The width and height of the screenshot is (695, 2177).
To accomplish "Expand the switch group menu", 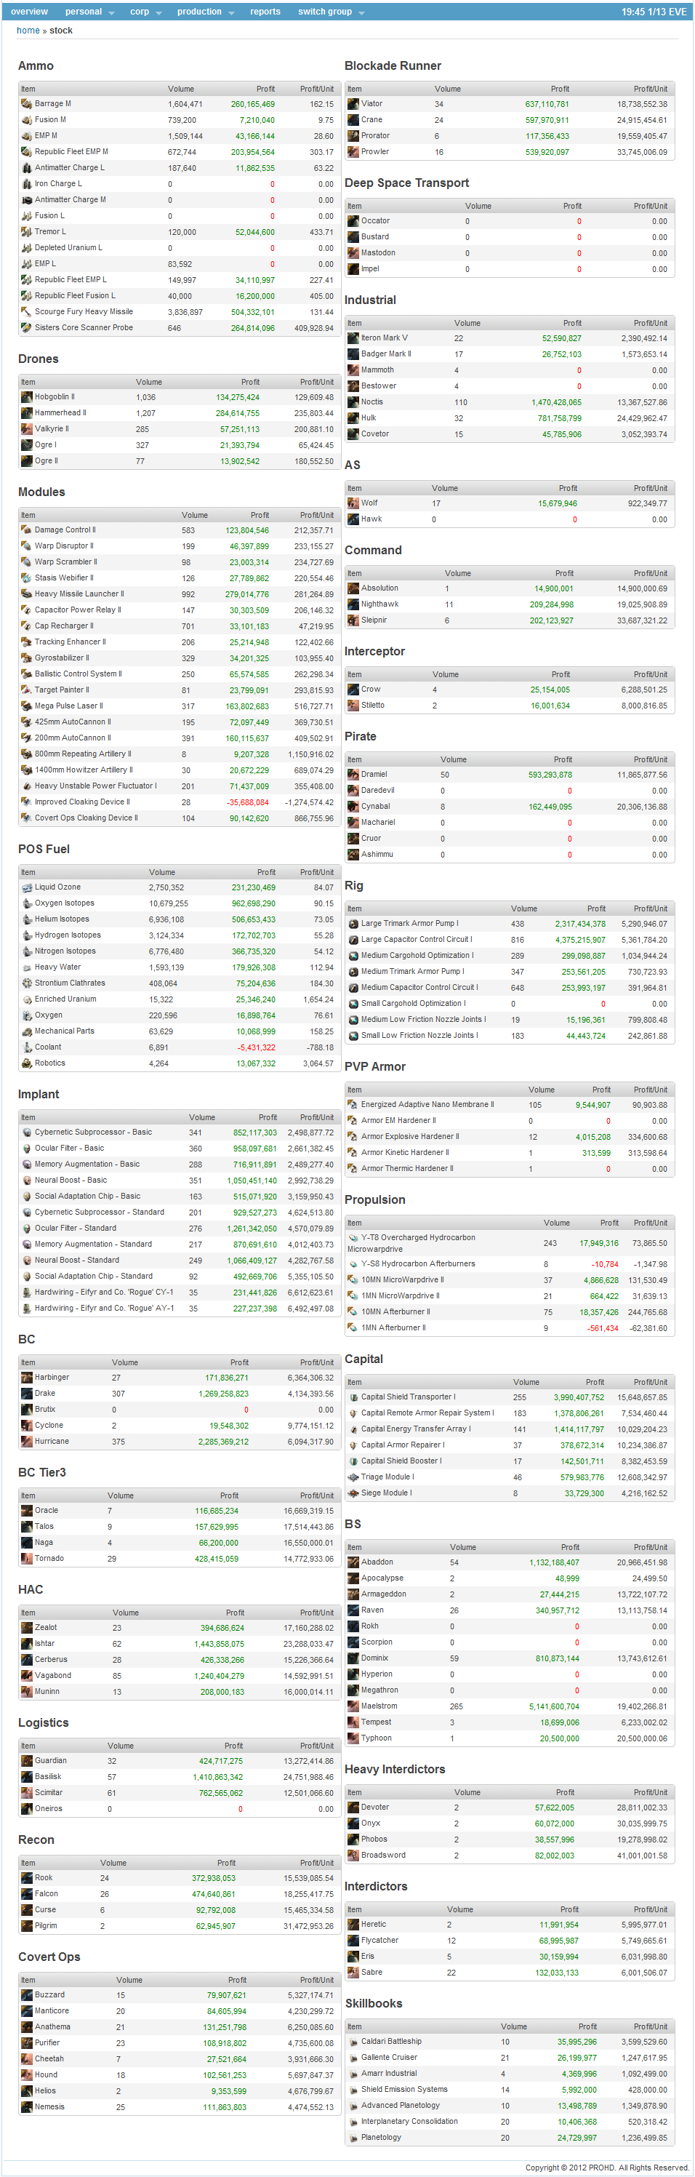I will pos(331,12).
